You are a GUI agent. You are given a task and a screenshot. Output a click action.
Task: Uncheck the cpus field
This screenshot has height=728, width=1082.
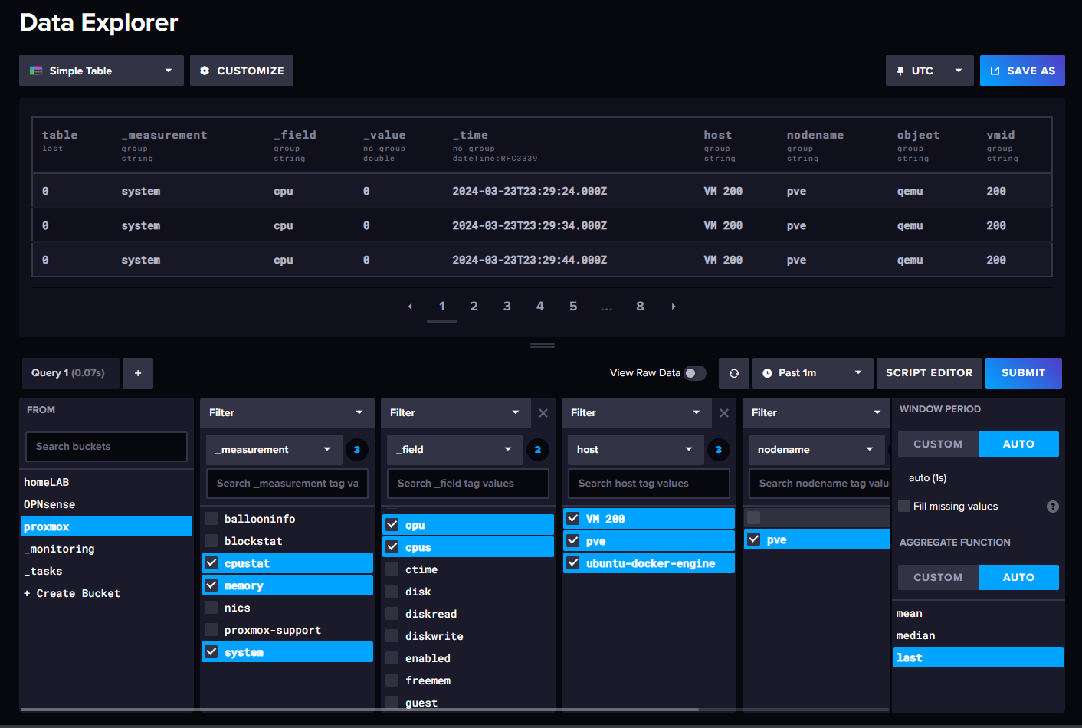click(392, 547)
